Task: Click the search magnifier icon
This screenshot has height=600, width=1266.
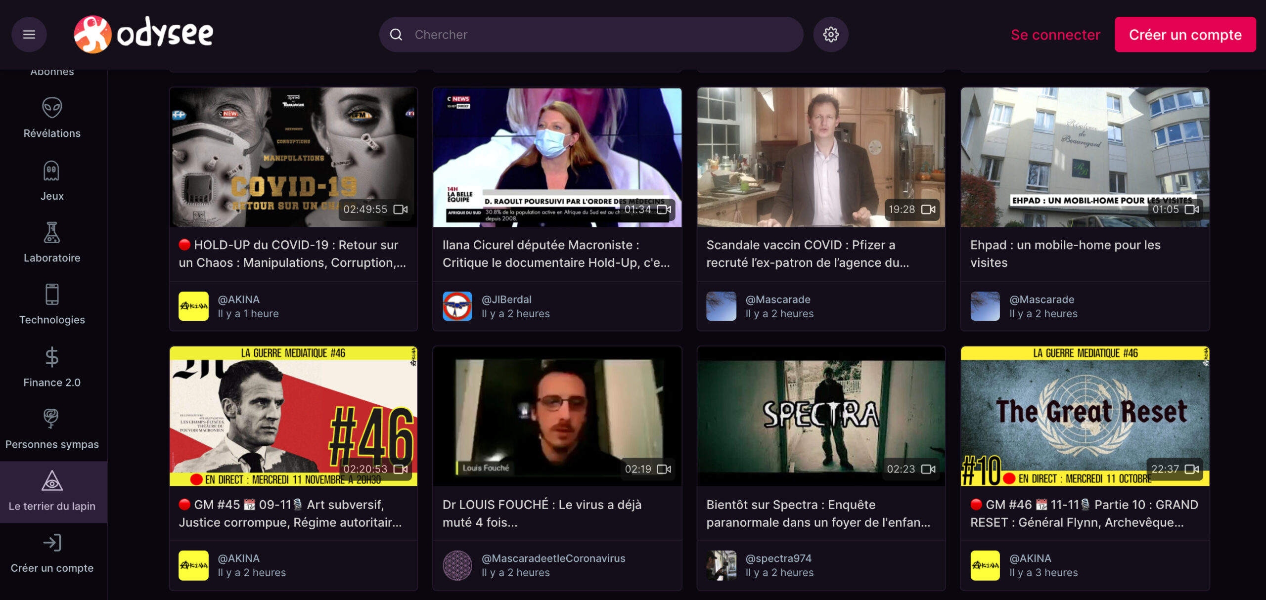Action: click(x=396, y=35)
